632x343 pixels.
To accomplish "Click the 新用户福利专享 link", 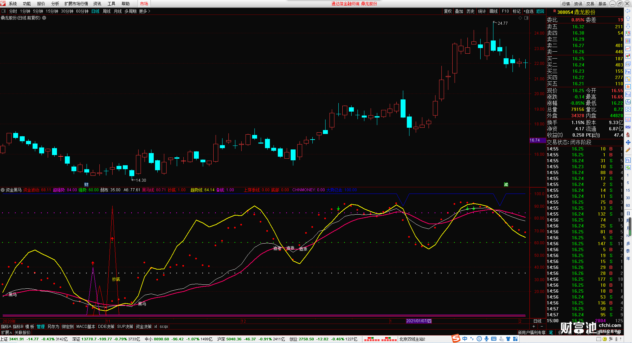I will tap(532, 332).
